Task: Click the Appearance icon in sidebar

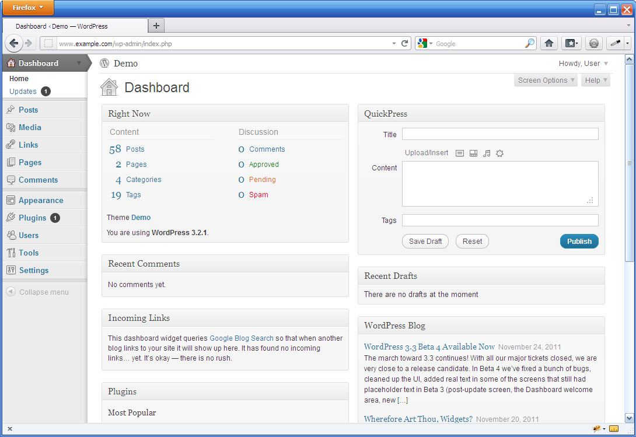Action: pyautogui.click(x=11, y=200)
